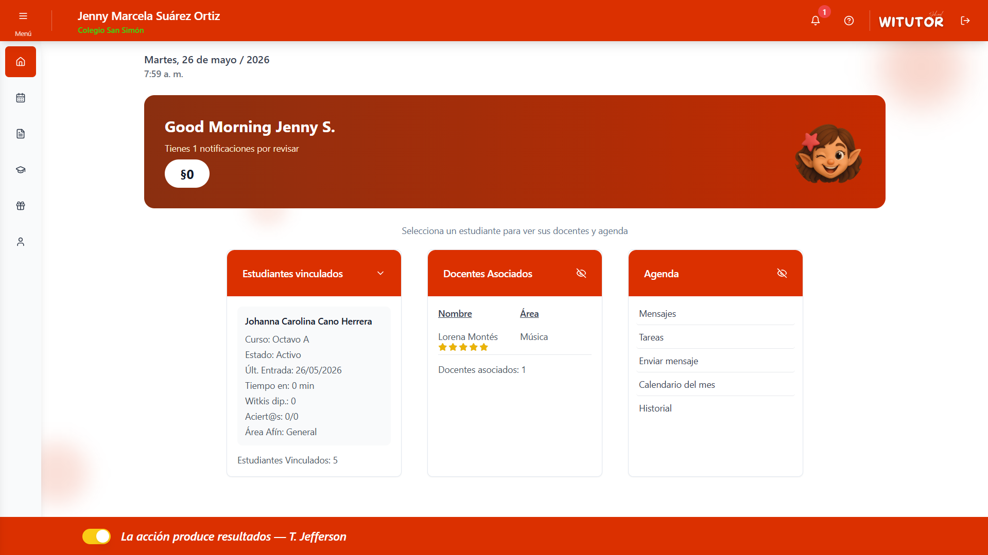
Task: Click the Witkis dip.: 0 line
Action: click(x=270, y=401)
